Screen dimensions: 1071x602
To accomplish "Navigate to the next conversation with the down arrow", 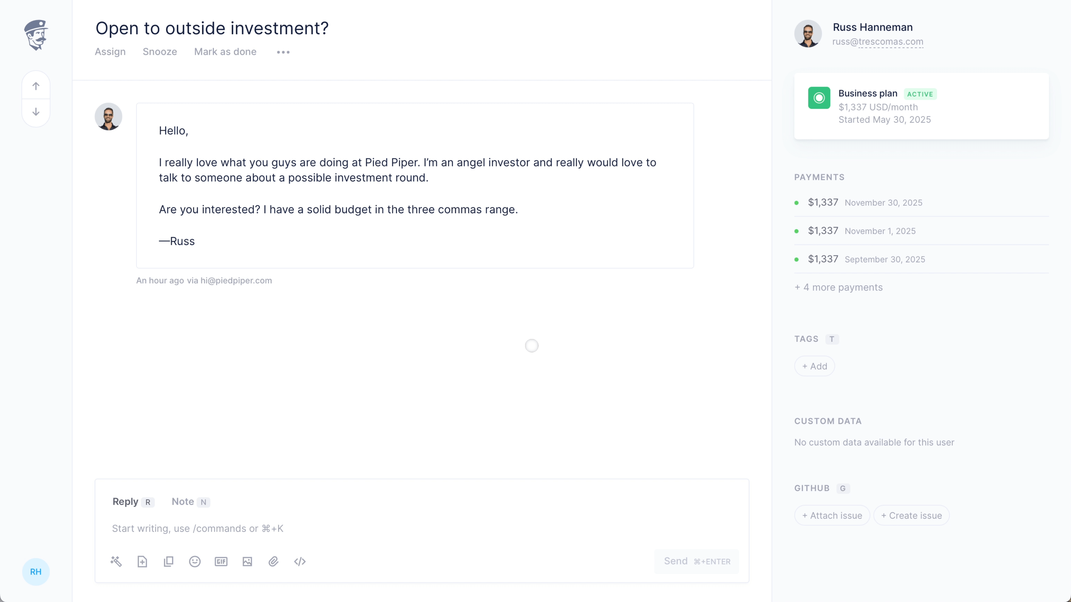I will pos(36,111).
